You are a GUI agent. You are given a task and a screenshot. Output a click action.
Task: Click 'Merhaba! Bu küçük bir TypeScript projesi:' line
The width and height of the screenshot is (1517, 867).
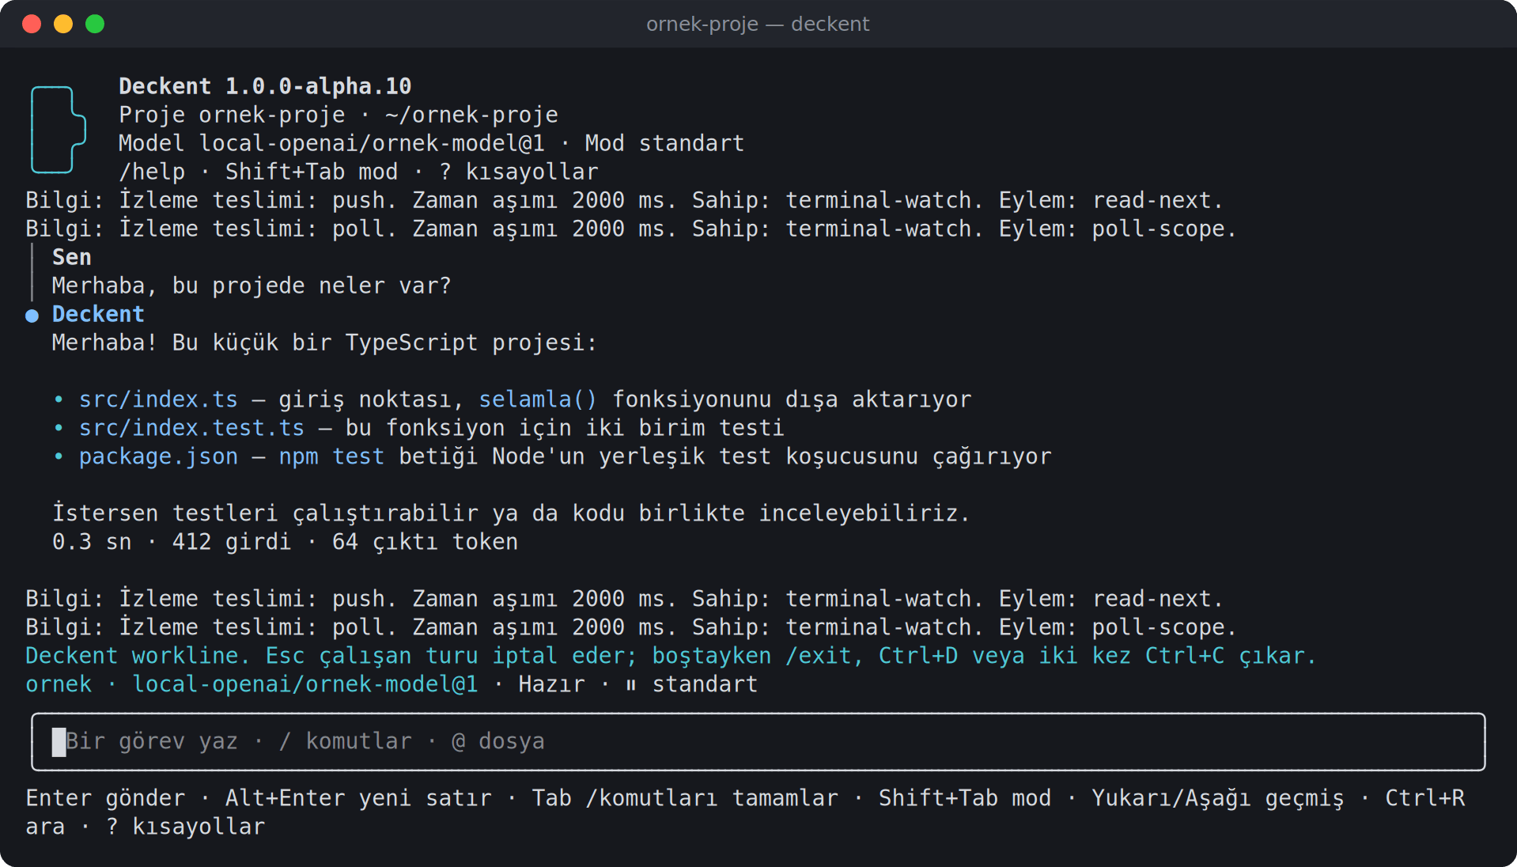(324, 343)
